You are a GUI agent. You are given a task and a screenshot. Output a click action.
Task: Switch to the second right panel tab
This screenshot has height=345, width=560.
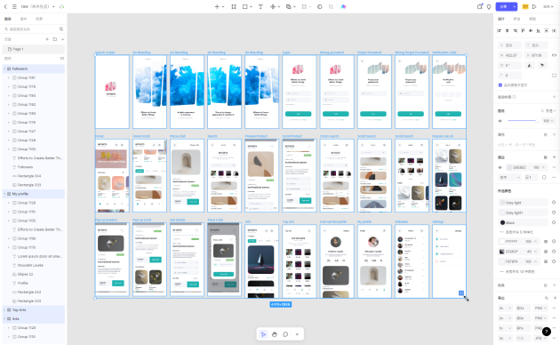point(516,19)
